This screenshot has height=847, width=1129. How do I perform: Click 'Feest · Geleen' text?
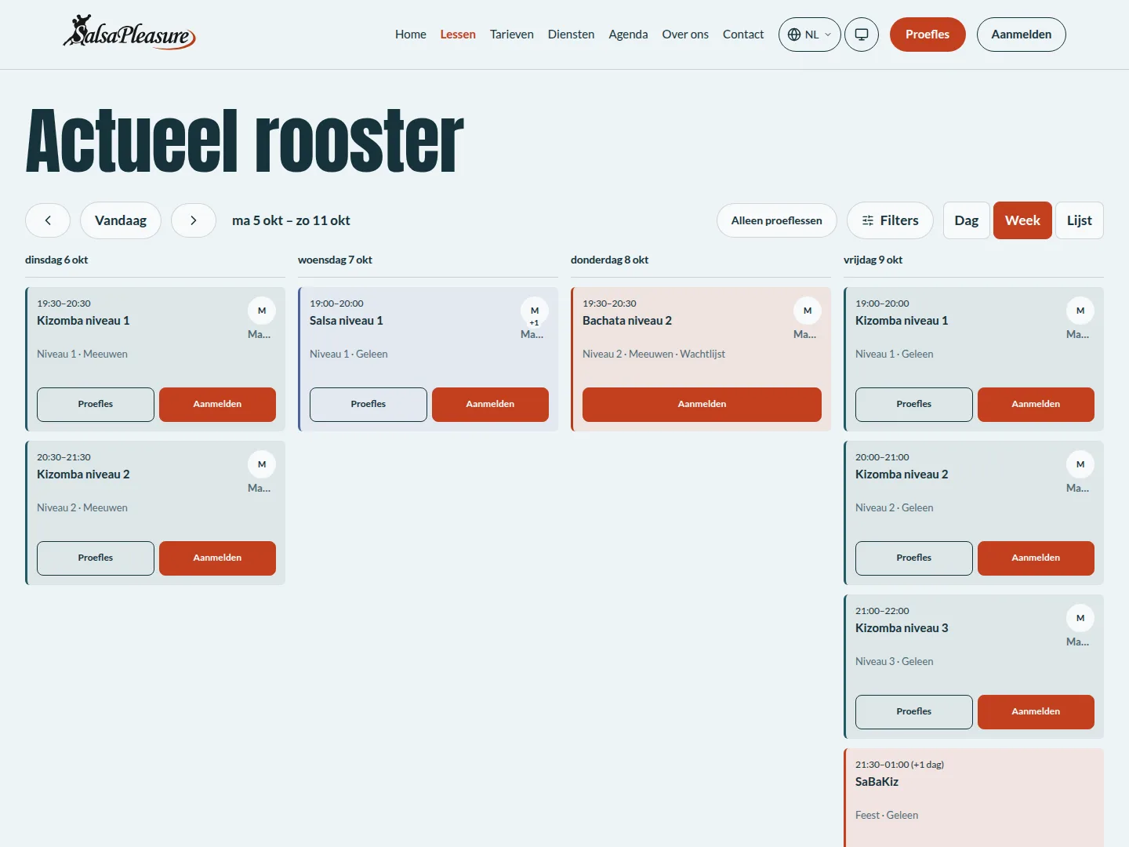click(887, 816)
